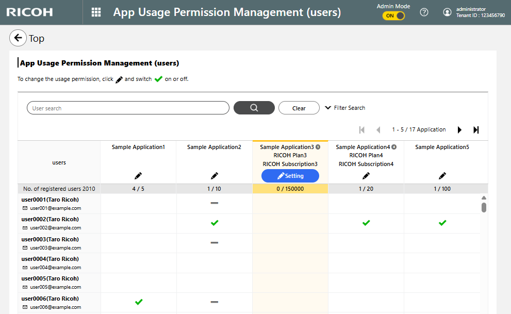Click info badge beside Sample Application3
This screenshot has height=314, width=511.
(x=318, y=147)
